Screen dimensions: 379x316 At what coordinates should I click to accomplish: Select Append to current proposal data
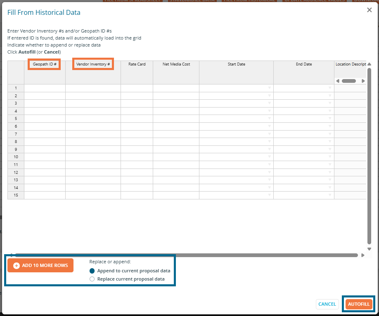[92, 271]
